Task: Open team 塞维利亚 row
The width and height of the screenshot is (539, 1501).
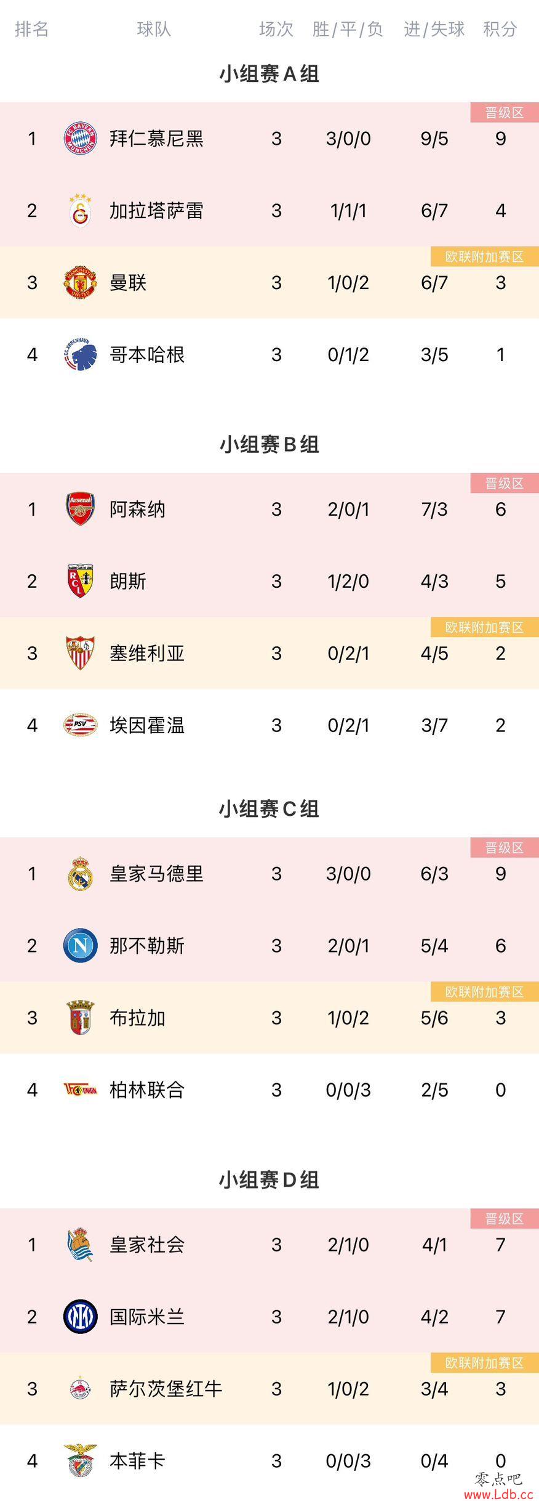Action: click(269, 653)
